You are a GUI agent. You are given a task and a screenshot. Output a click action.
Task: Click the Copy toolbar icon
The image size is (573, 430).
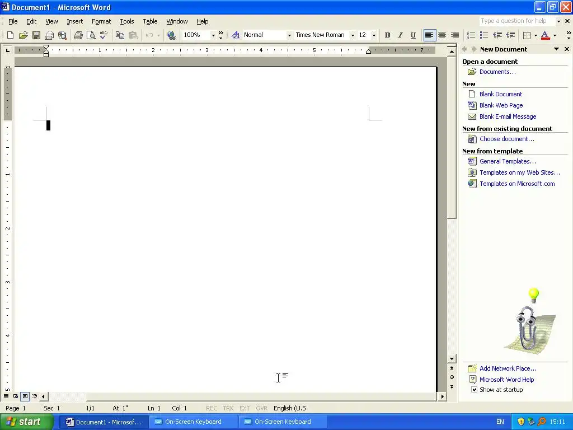[120, 35]
